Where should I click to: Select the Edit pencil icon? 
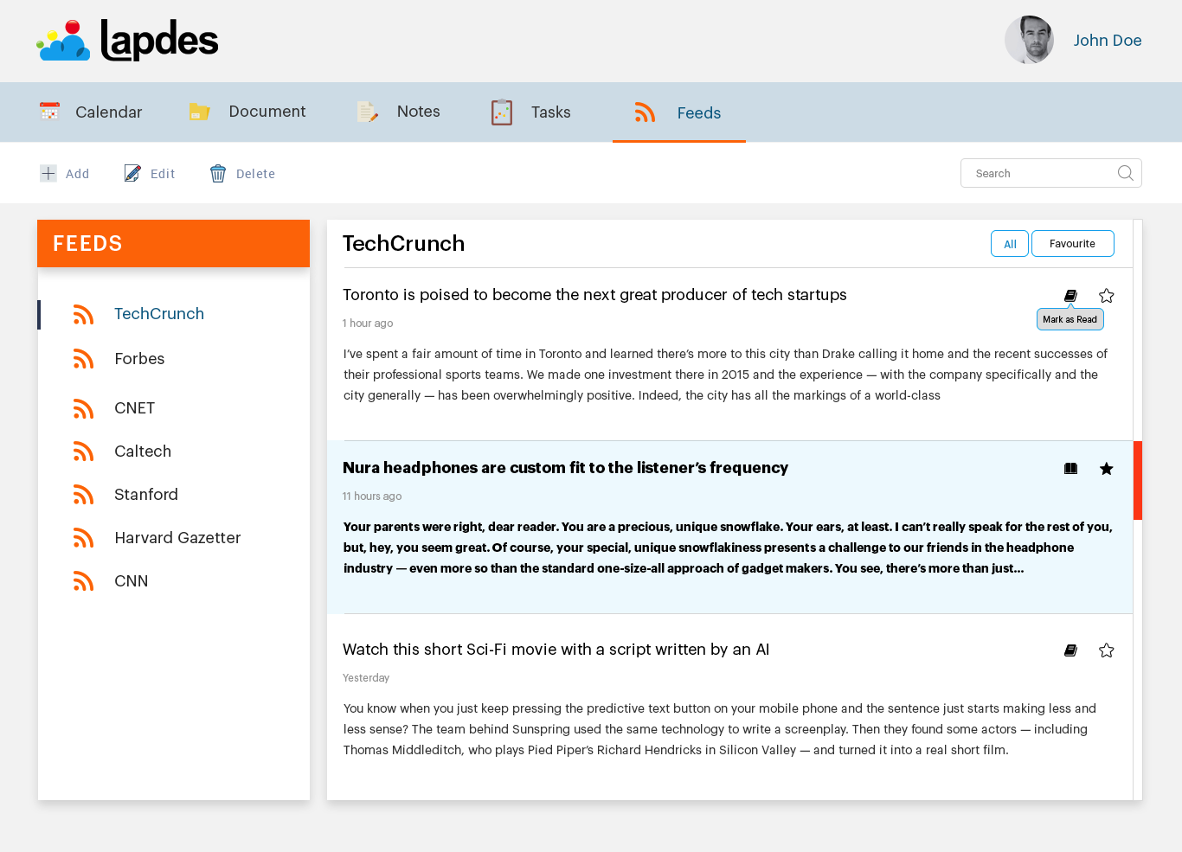click(x=132, y=173)
